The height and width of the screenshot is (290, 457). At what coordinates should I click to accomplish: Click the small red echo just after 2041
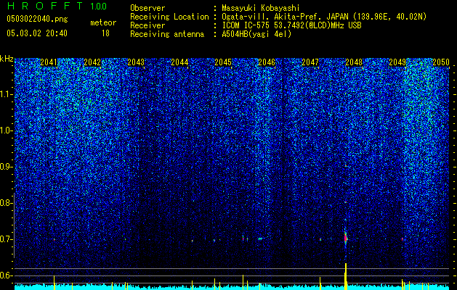click(x=54, y=240)
